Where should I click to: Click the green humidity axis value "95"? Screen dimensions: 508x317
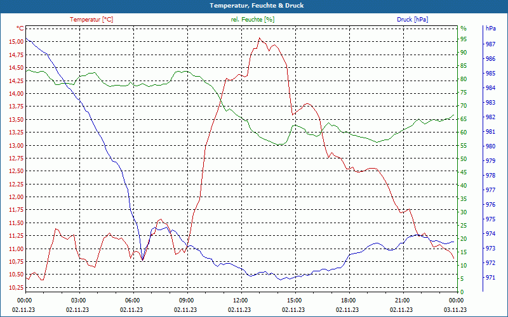(x=464, y=39)
